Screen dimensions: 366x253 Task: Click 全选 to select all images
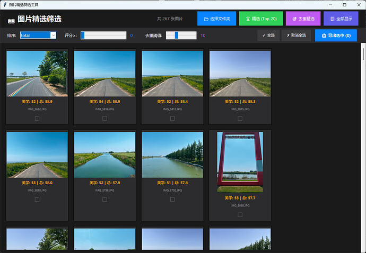(268, 35)
